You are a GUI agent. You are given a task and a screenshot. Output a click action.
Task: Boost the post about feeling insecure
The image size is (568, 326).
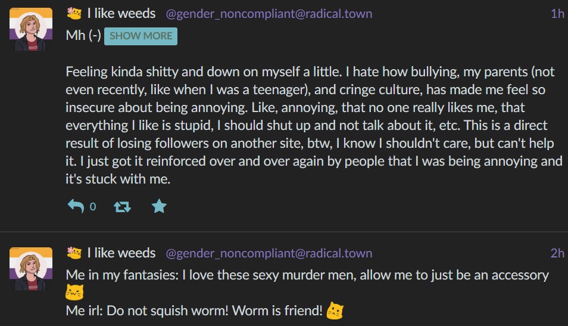click(x=122, y=207)
